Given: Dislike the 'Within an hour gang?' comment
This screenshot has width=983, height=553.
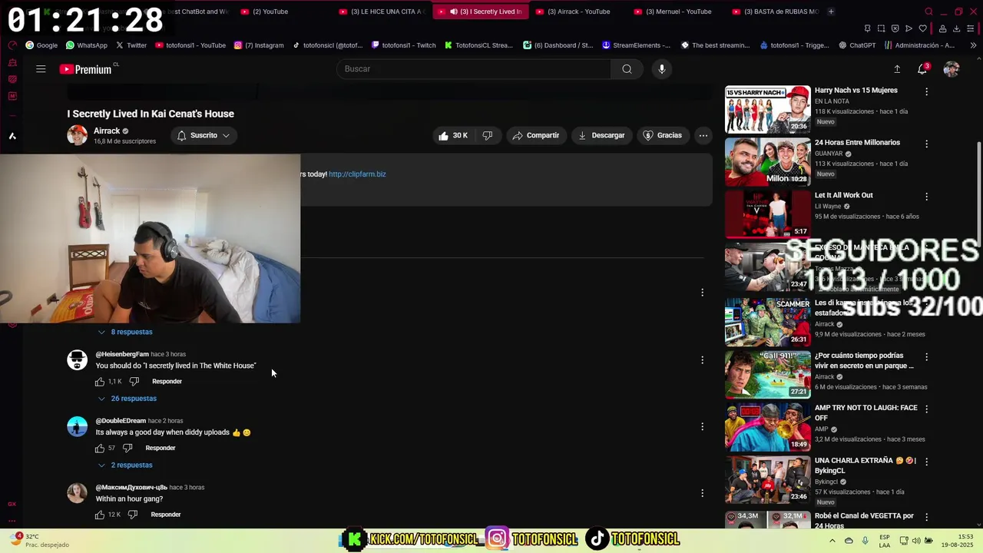Looking at the screenshot, I should [x=132, y=515].
